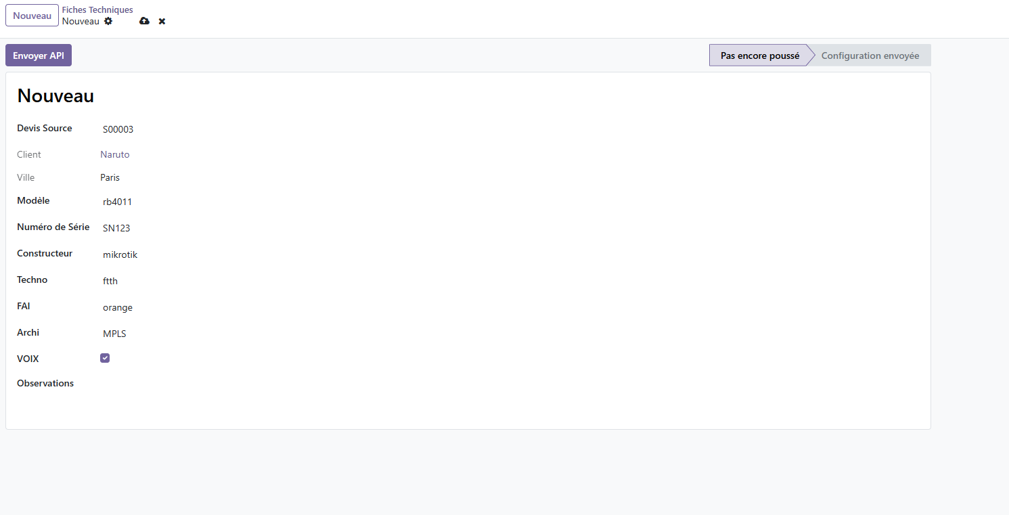Open the Fiches Techniques breadcrumb link
Viewport: 1009px width, 515px height.
point(97,9)
